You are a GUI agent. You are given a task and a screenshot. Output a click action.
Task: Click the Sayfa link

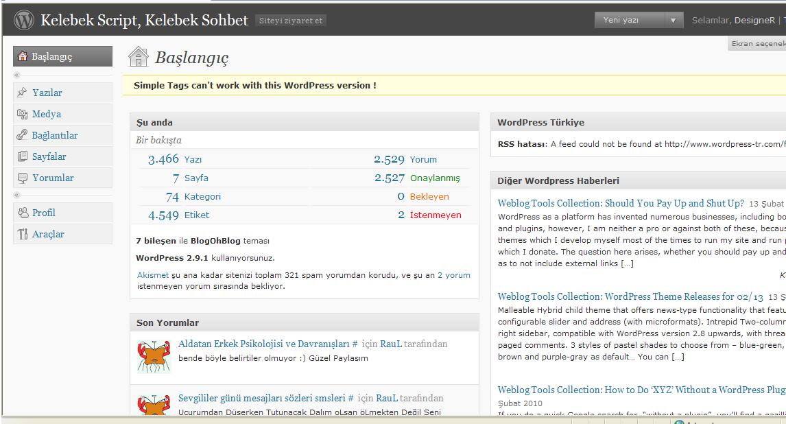point(196,178)
